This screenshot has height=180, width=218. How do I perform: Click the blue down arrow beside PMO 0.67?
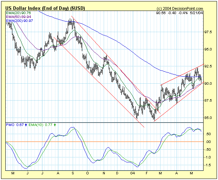(x=26, y=125)
